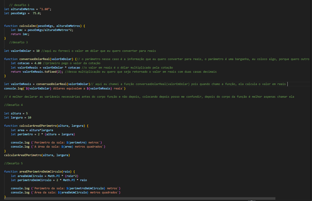Click the code 'let valorEmReais = conversaoDolarReal(valorEmDolar)'

(x=47, y=84)
